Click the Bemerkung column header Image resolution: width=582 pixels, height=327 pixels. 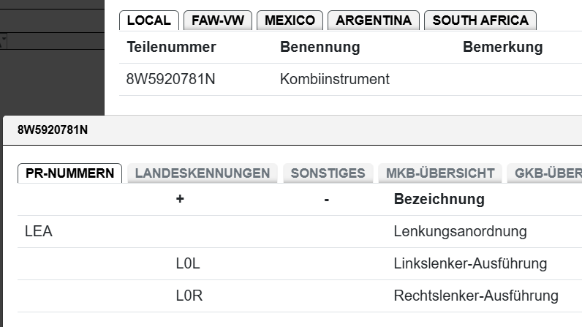(x=502, y=48)
